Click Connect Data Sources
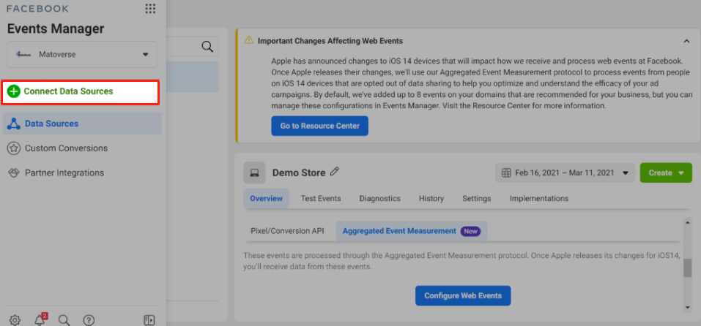 (x=80, y=92)
